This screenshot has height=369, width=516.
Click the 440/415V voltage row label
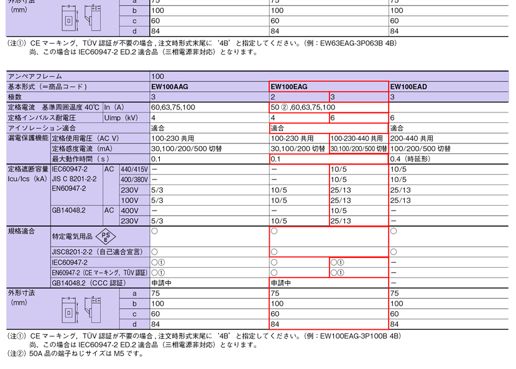pyautogui.click(x=134, y=170)
